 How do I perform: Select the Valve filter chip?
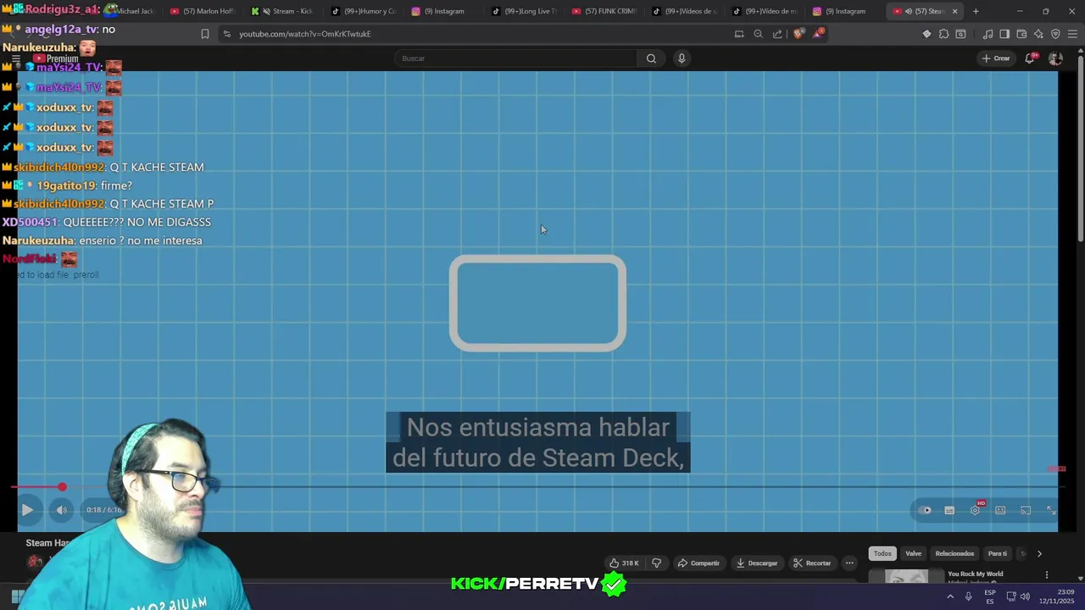pos(913,553)
